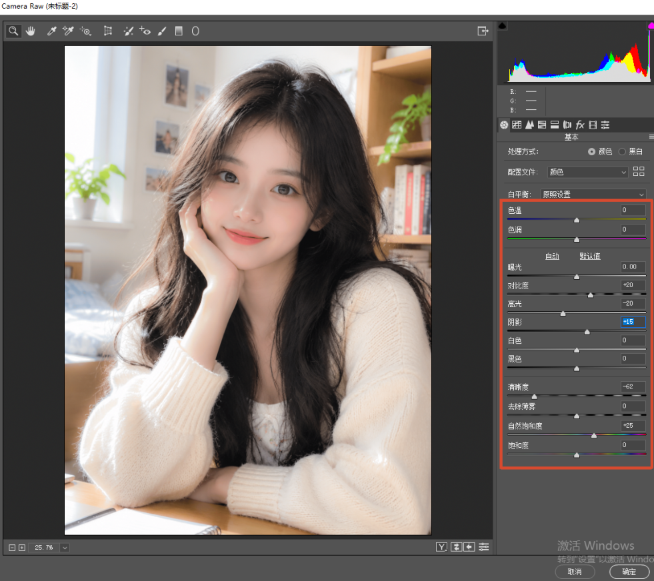Viewport: 654px width, 581px height.
Task: Open the Presets panel tab
Action: point(605,125)
